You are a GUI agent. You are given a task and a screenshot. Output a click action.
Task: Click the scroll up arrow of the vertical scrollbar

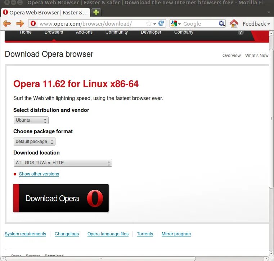coord(271,33)
